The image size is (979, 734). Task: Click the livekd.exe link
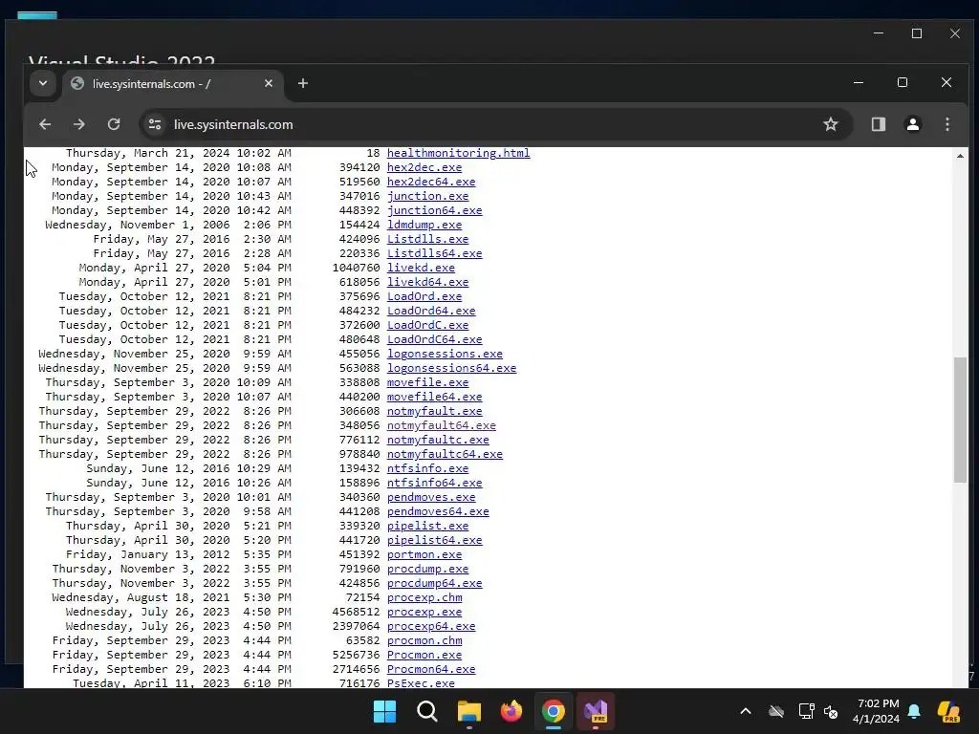point(421,268)
